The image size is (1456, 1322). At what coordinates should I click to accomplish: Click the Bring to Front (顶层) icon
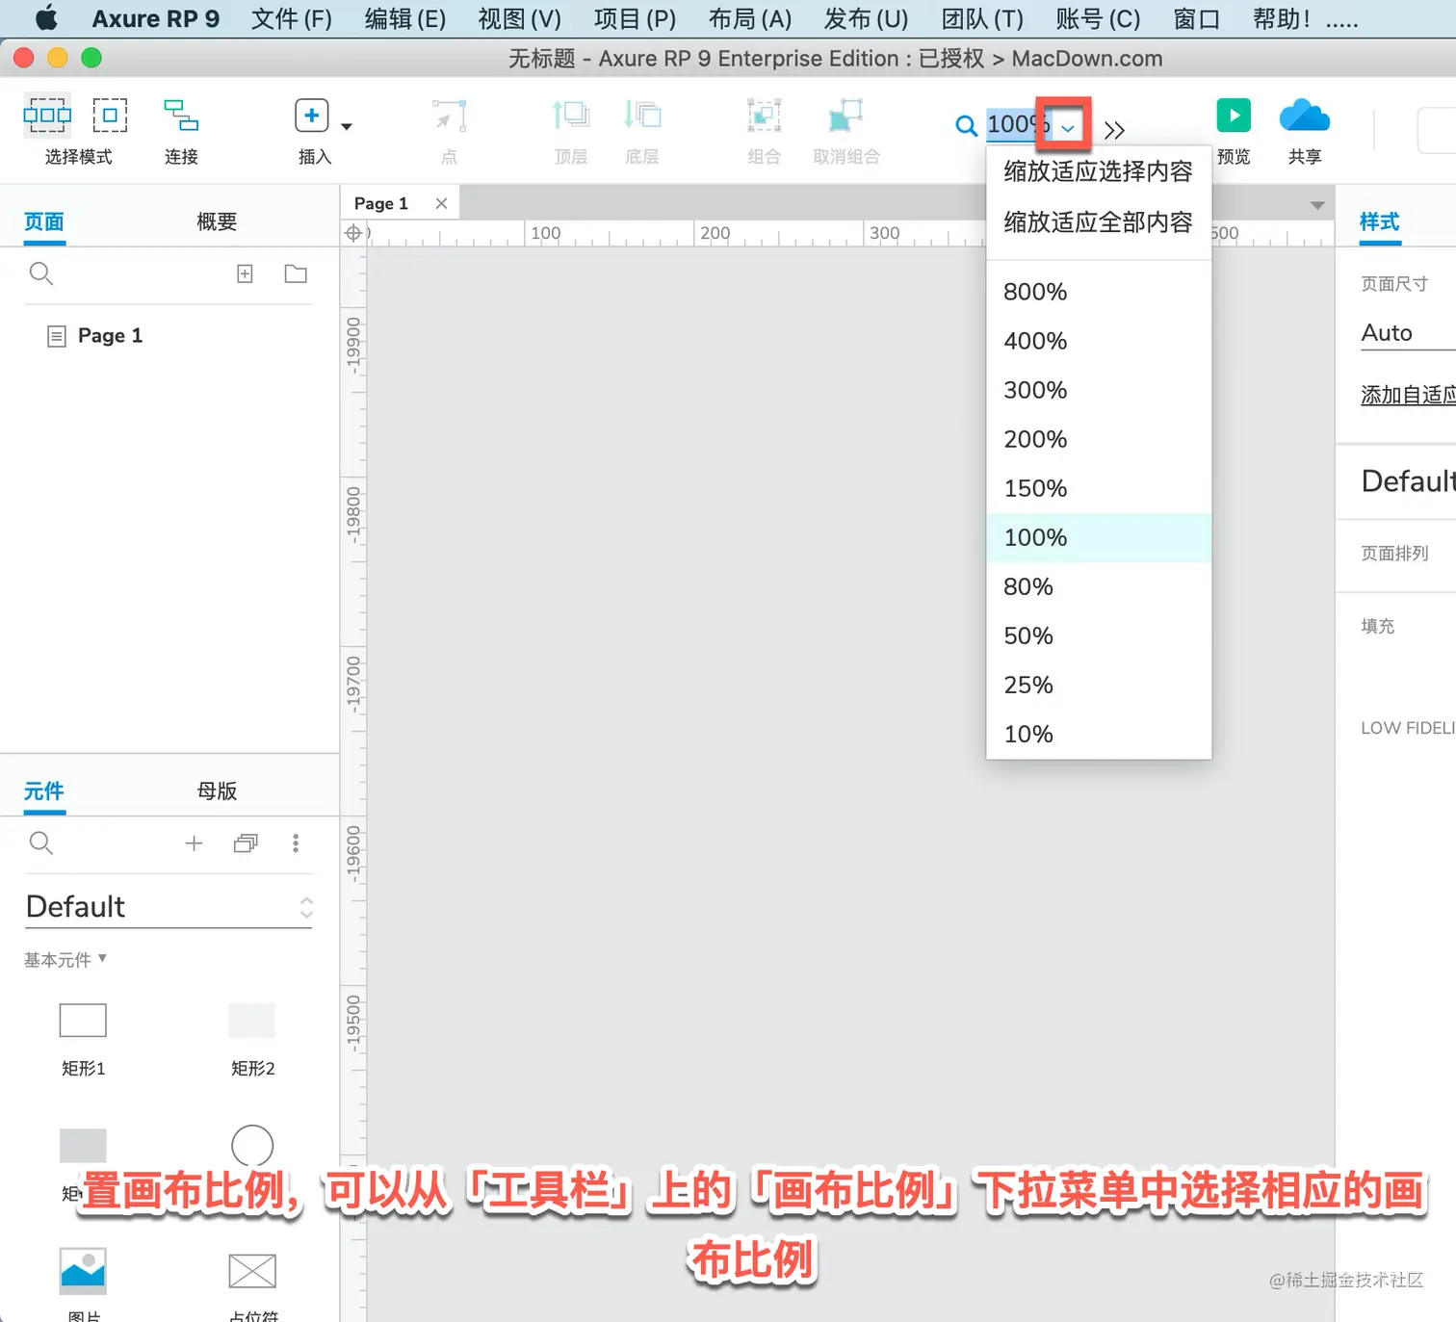[571, 116]
